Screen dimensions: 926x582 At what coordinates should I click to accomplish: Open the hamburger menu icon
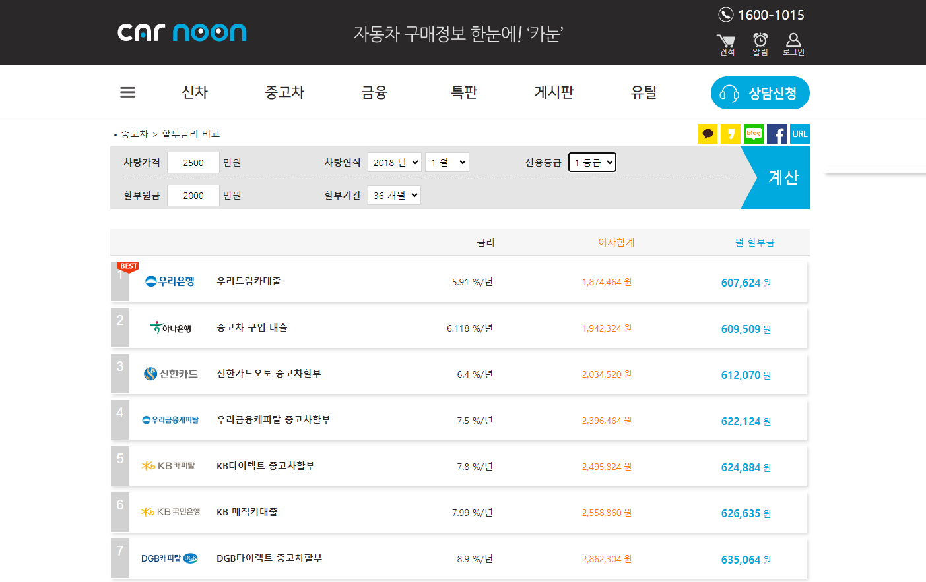[x=128, y=92]
